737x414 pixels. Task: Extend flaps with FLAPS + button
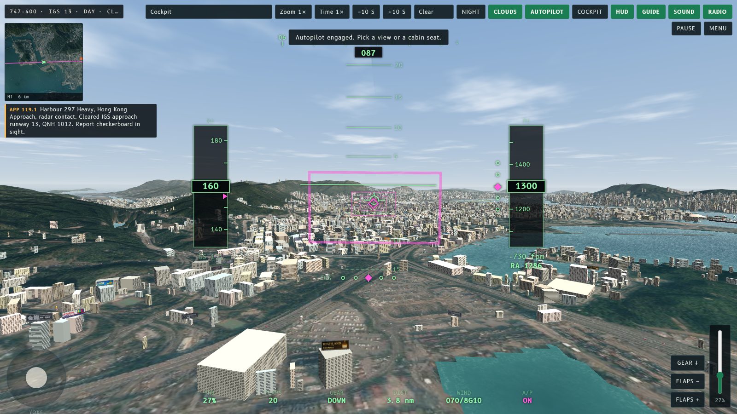[x=687, y=400]
